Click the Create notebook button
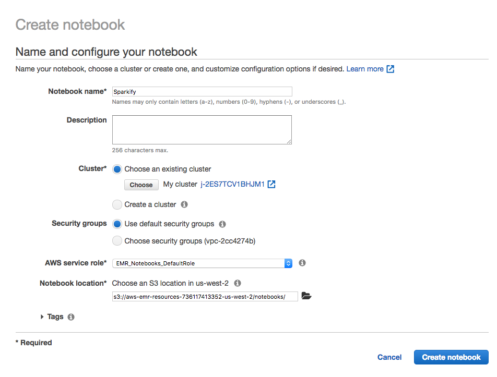 pos(451,357)
